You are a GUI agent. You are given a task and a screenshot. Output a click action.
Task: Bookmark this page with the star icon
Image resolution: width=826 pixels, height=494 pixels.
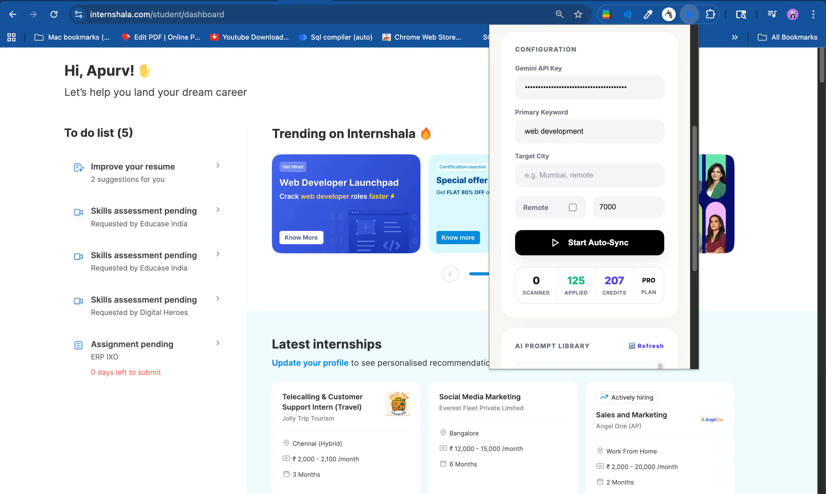click(578, 14)
